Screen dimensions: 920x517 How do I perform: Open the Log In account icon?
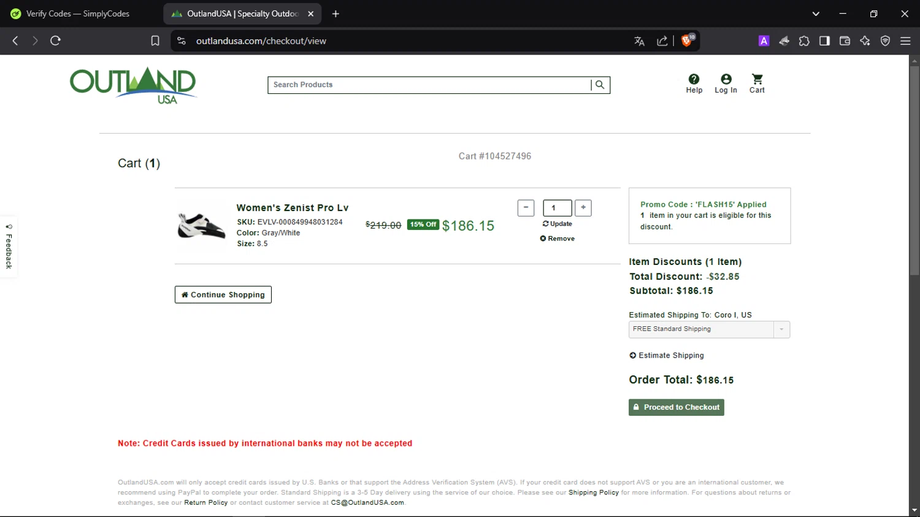coord(726,83)
